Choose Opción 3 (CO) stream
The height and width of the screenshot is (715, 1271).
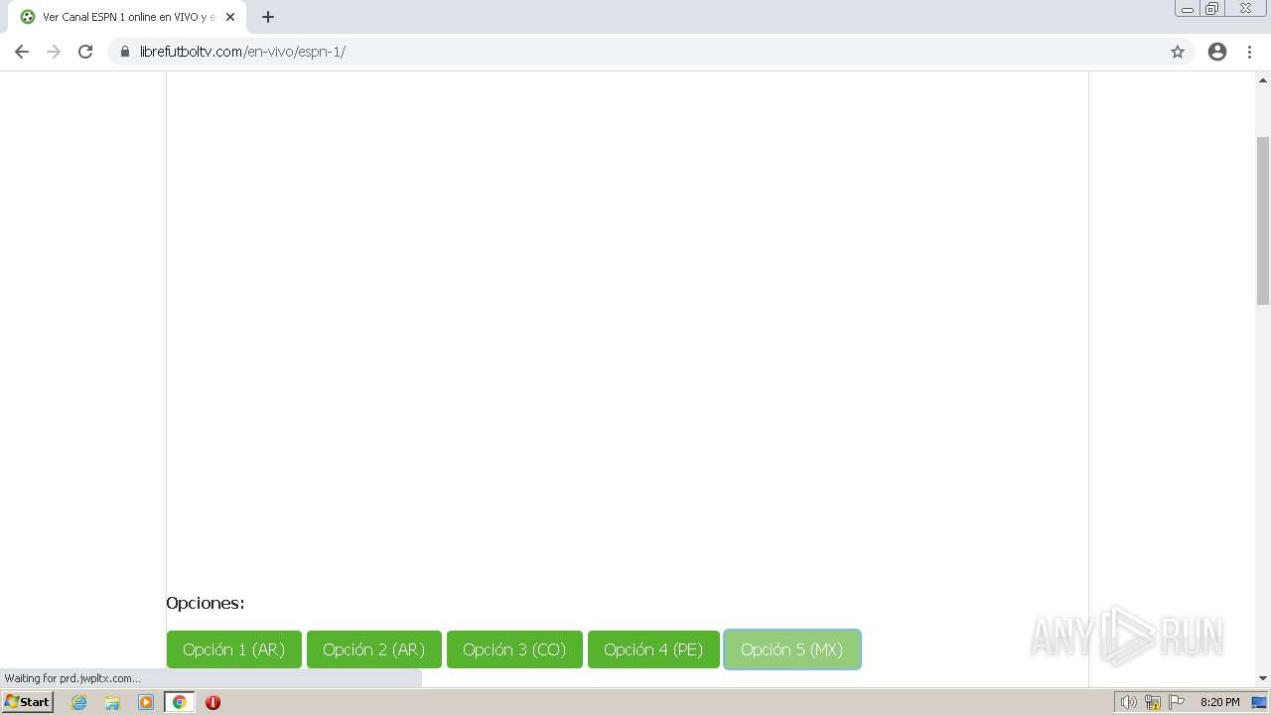tap(514, 649)
